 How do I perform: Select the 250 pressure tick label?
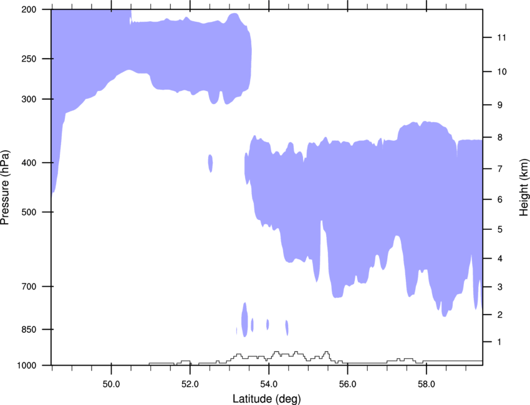tap(29, 59)
